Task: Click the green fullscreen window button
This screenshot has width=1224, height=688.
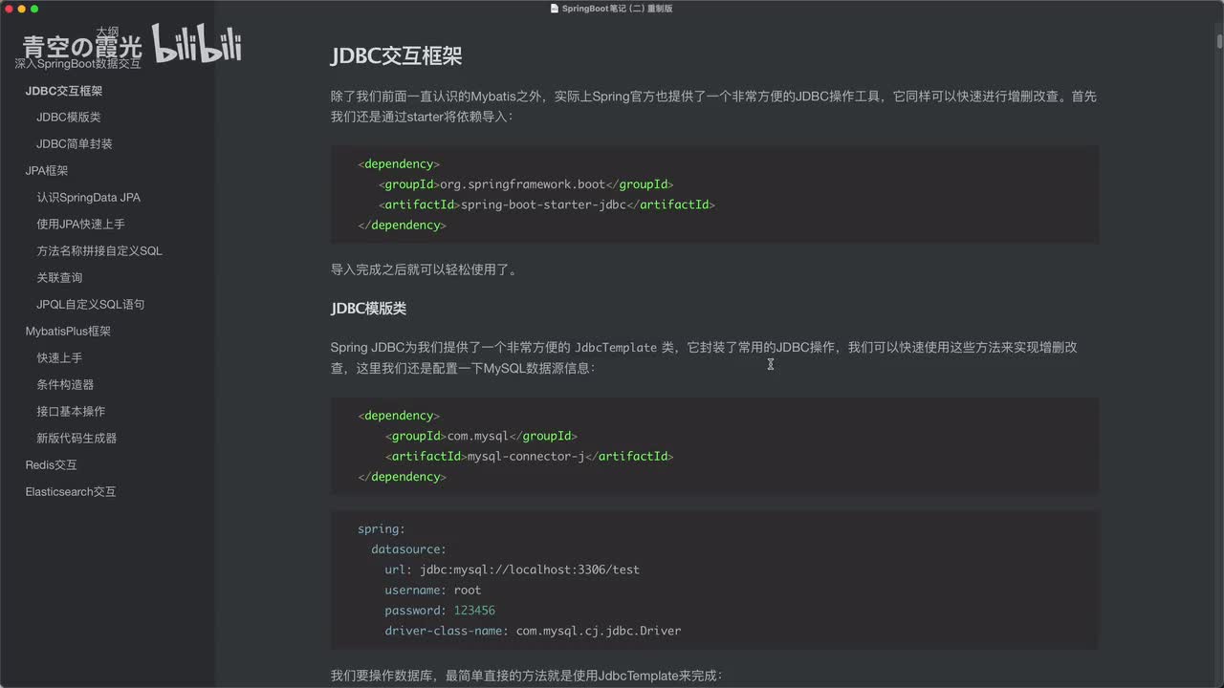Action: tap(34, 9)
